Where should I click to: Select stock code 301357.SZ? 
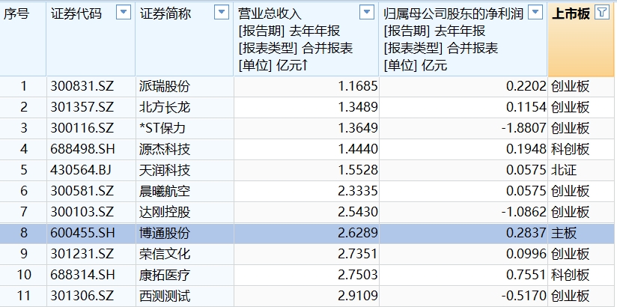(x=82, y=107)
